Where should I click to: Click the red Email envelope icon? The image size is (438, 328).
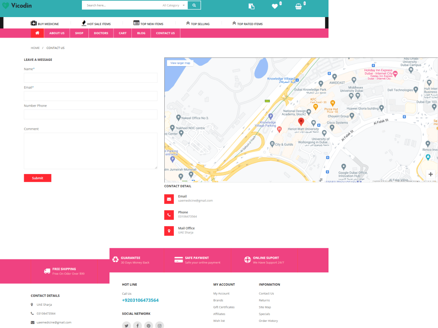(169, 199)
